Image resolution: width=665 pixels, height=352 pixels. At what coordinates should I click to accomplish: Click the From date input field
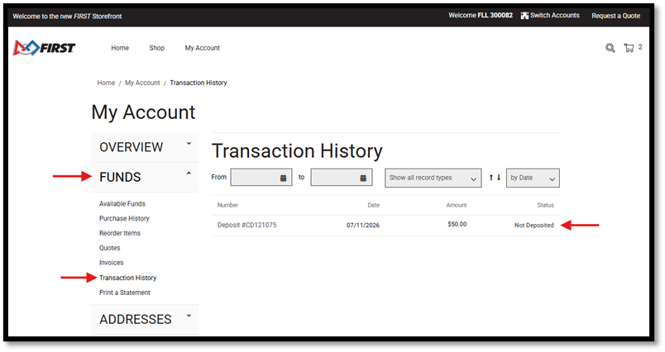[x=261, y=178]
